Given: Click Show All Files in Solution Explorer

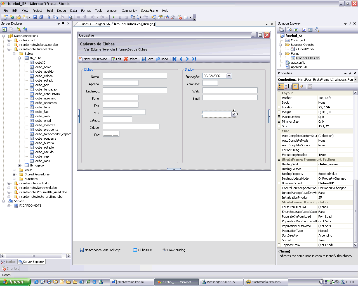Looking at the screenshot, I should tap(289, 30).
